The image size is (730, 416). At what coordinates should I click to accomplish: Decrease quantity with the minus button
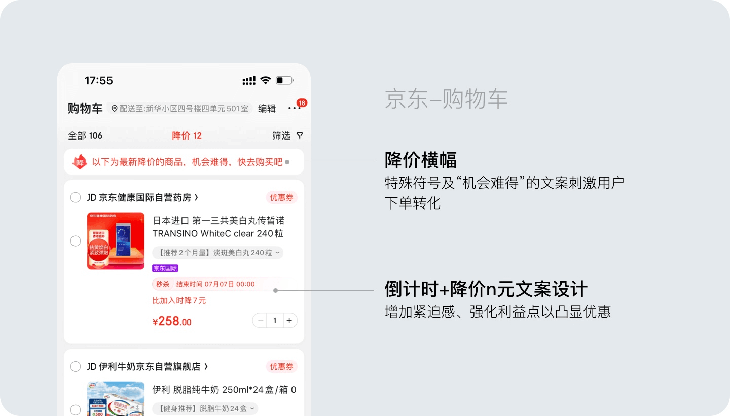[260, 321]
